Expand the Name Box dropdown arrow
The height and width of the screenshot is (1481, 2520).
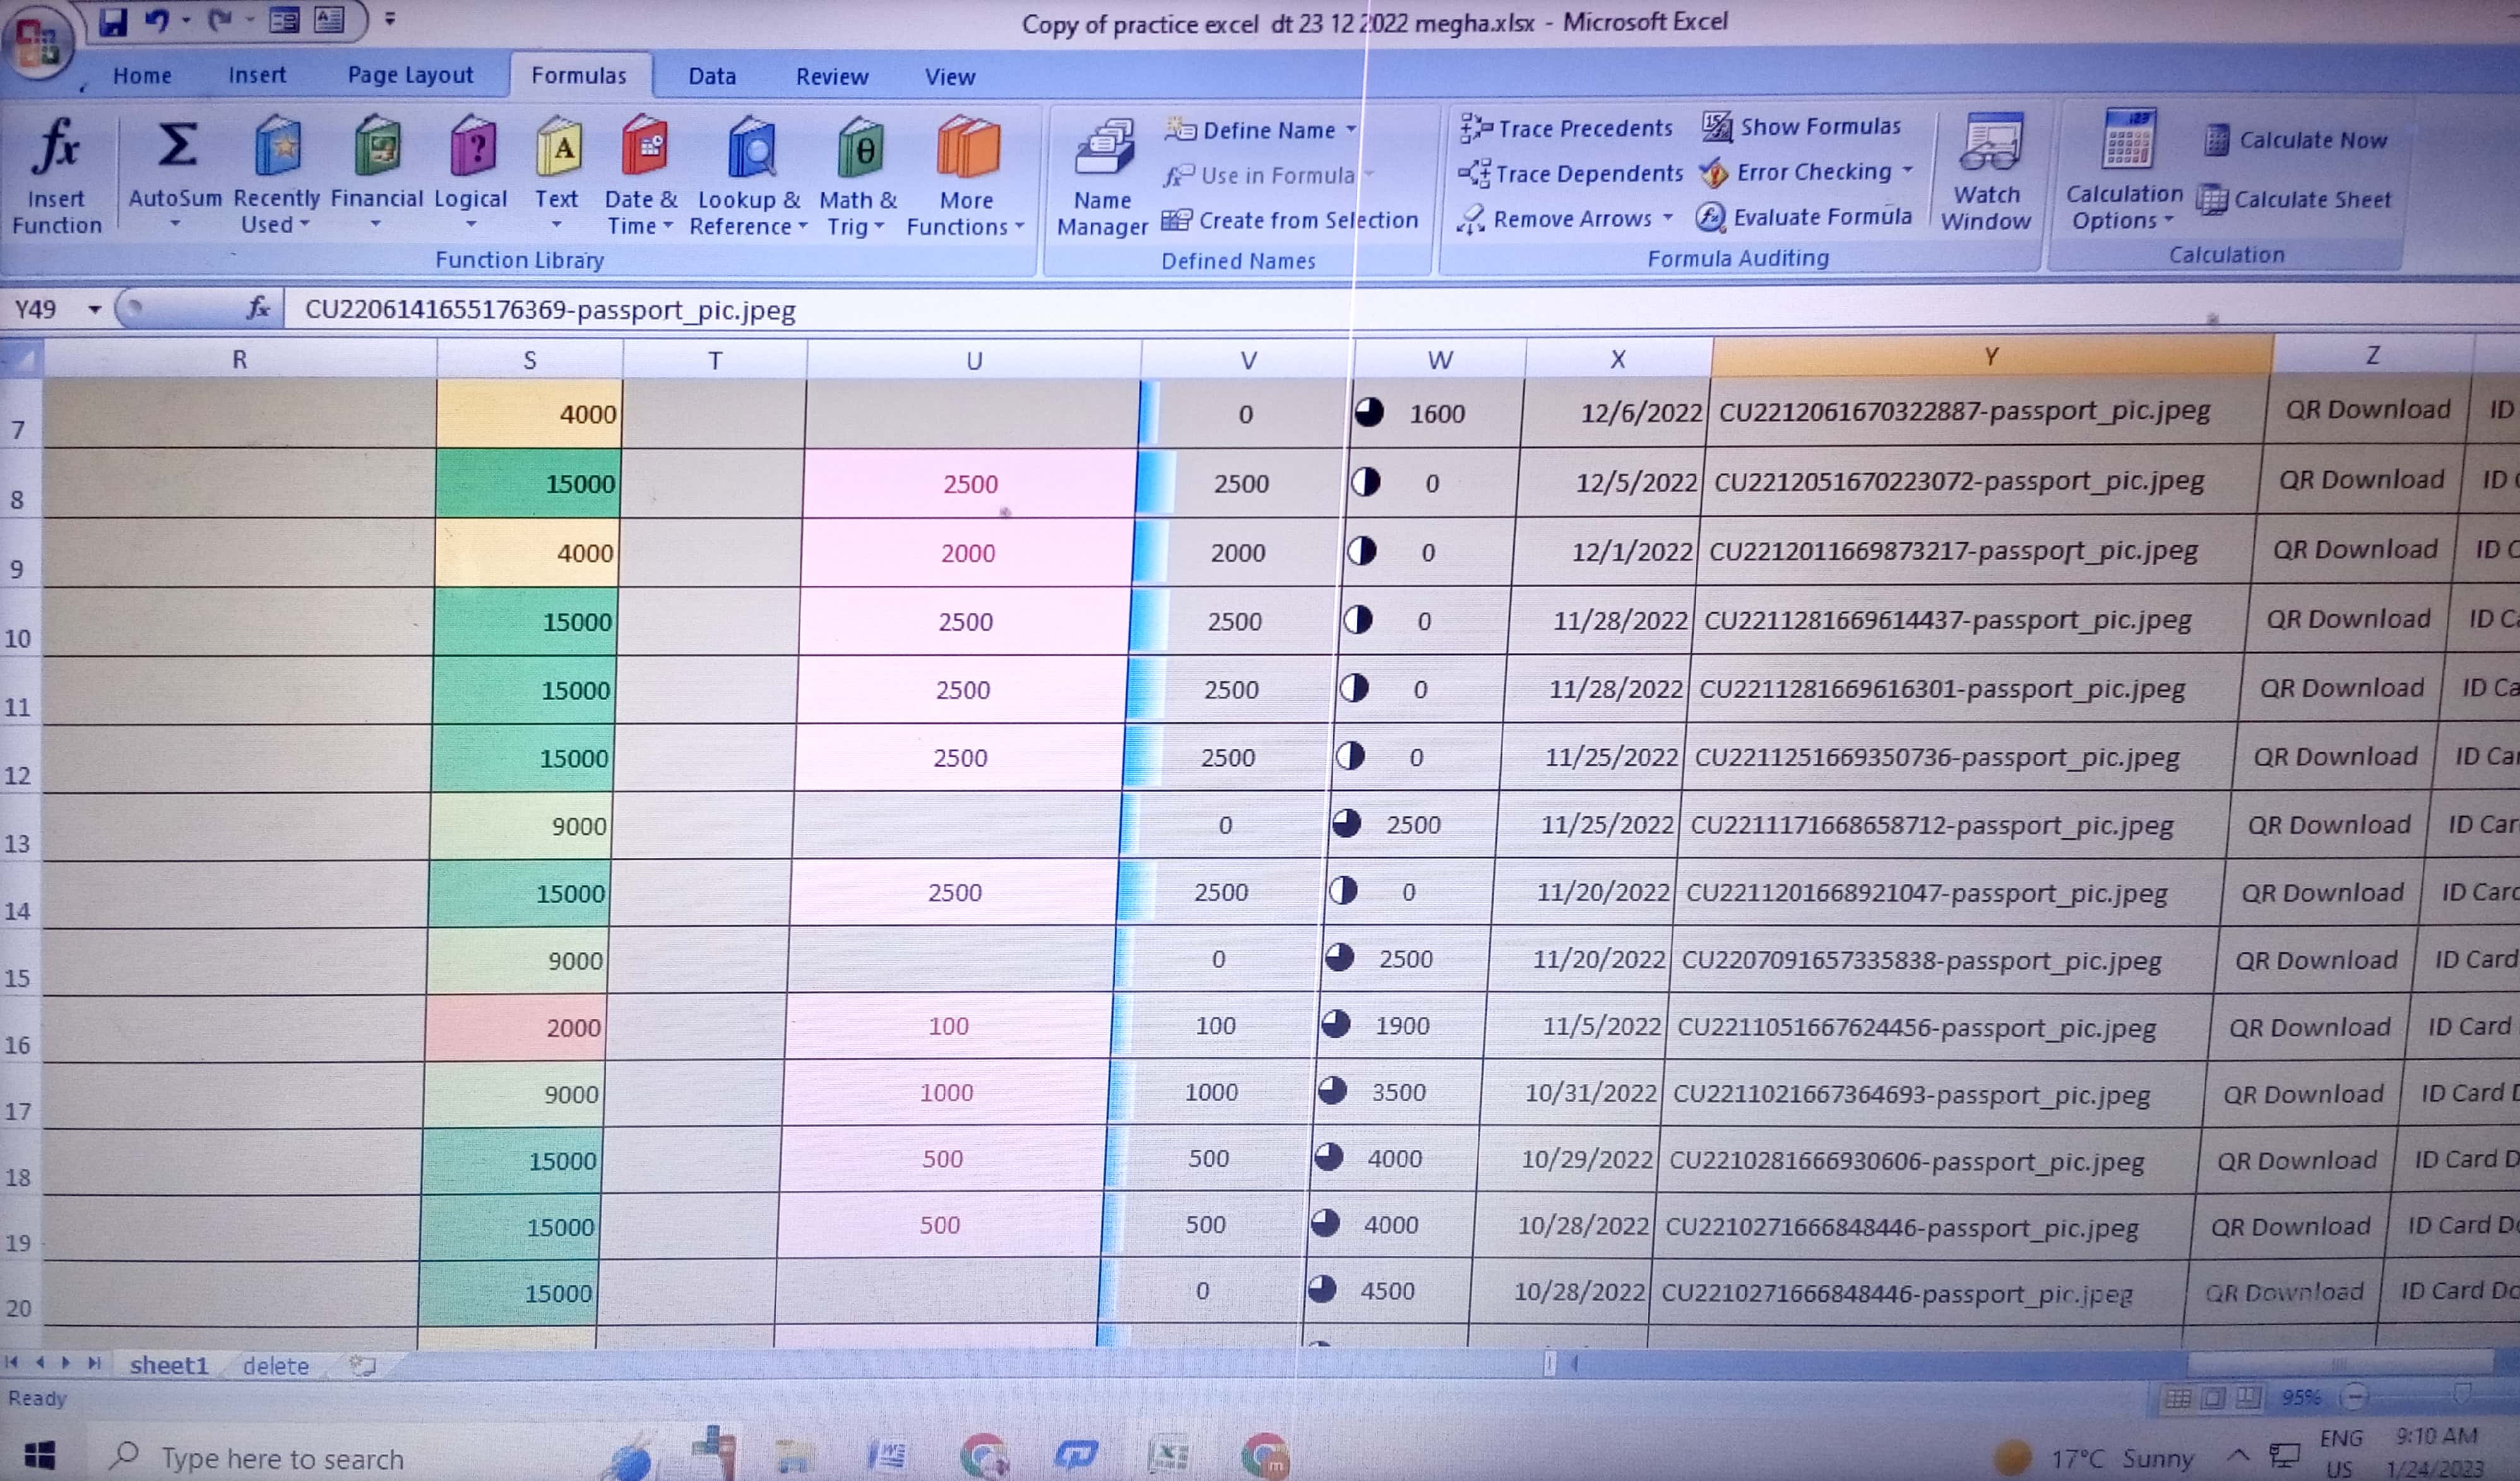[x=95, y=310]
